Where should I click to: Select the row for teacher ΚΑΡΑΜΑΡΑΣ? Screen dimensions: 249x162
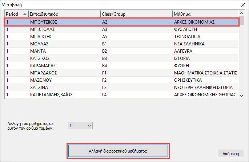[121, 66]
